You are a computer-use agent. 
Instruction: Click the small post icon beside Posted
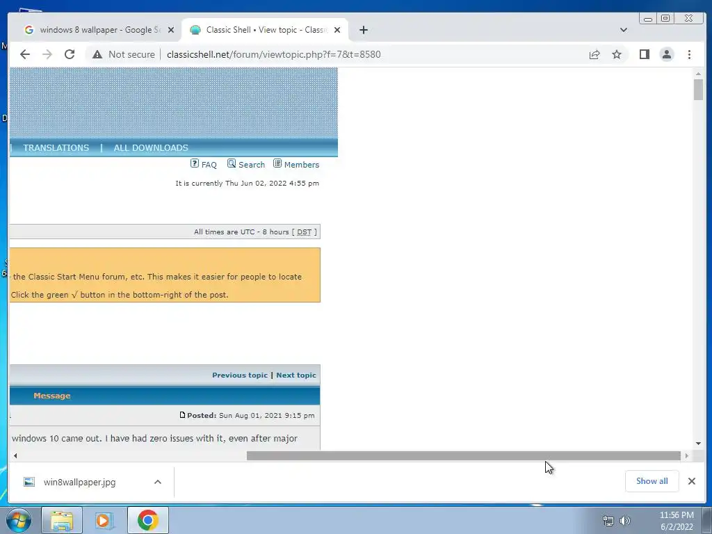(x=183, y=415)
